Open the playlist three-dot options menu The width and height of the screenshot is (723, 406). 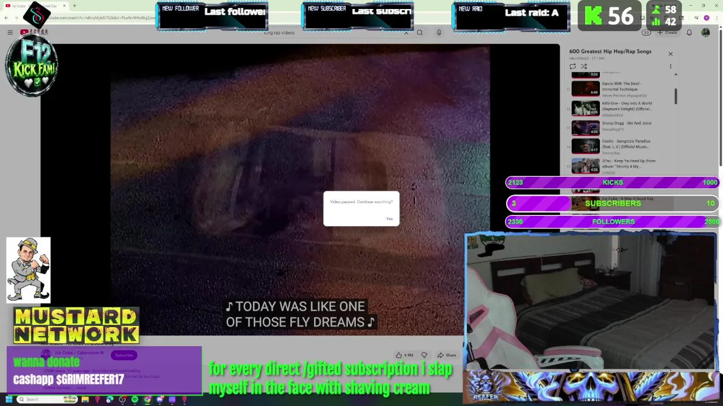tap(670, 67)
